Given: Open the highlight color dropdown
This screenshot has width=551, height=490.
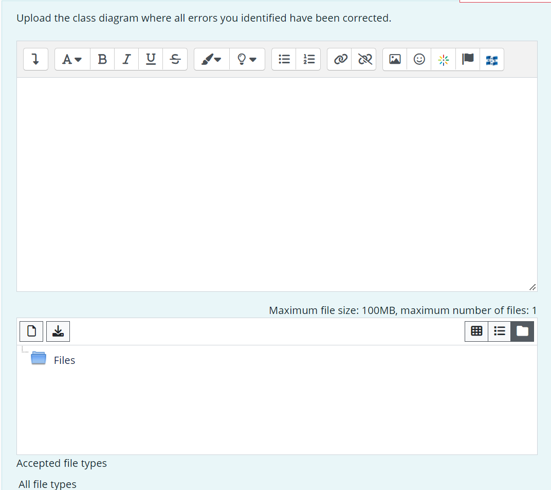Looking at the screenshot, I should click(247, 59).
